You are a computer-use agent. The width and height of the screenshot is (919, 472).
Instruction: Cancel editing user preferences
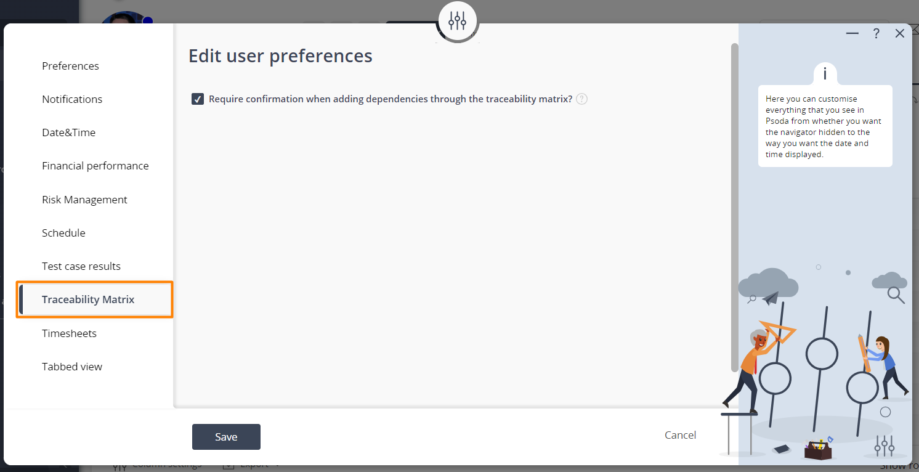pos(680,435)
